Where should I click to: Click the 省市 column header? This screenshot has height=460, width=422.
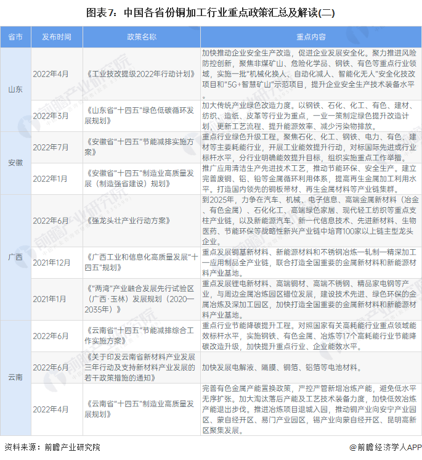[x=15, y=37]
